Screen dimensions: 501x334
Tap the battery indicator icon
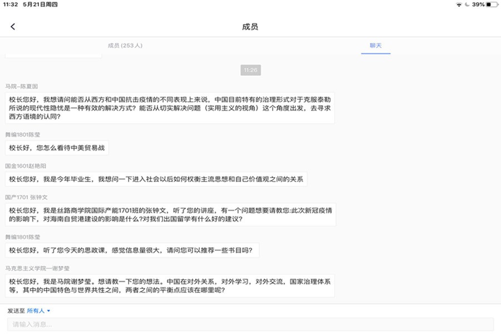pos(492,4)
